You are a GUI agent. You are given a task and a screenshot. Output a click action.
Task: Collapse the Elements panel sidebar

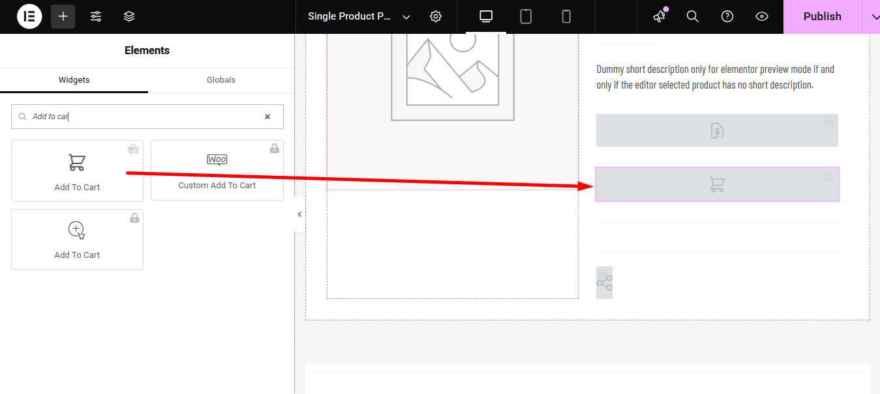[x=299, y=214]
